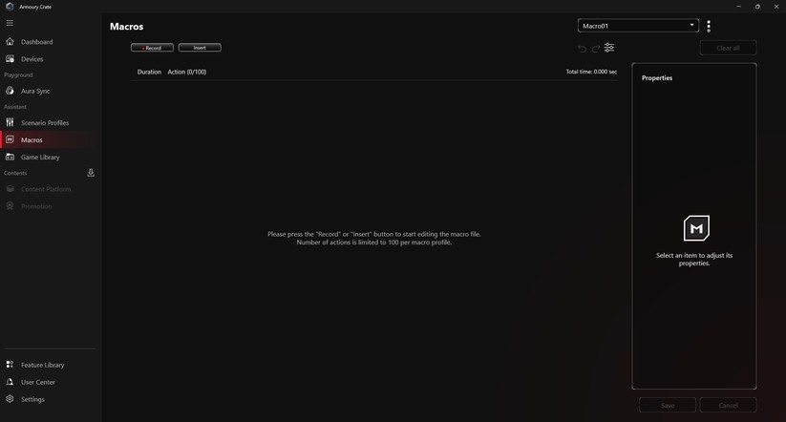The height and width of the screenshot is (422, 786).
Task: Click the Dashboard home icon
Action: [x=10, y=42]
